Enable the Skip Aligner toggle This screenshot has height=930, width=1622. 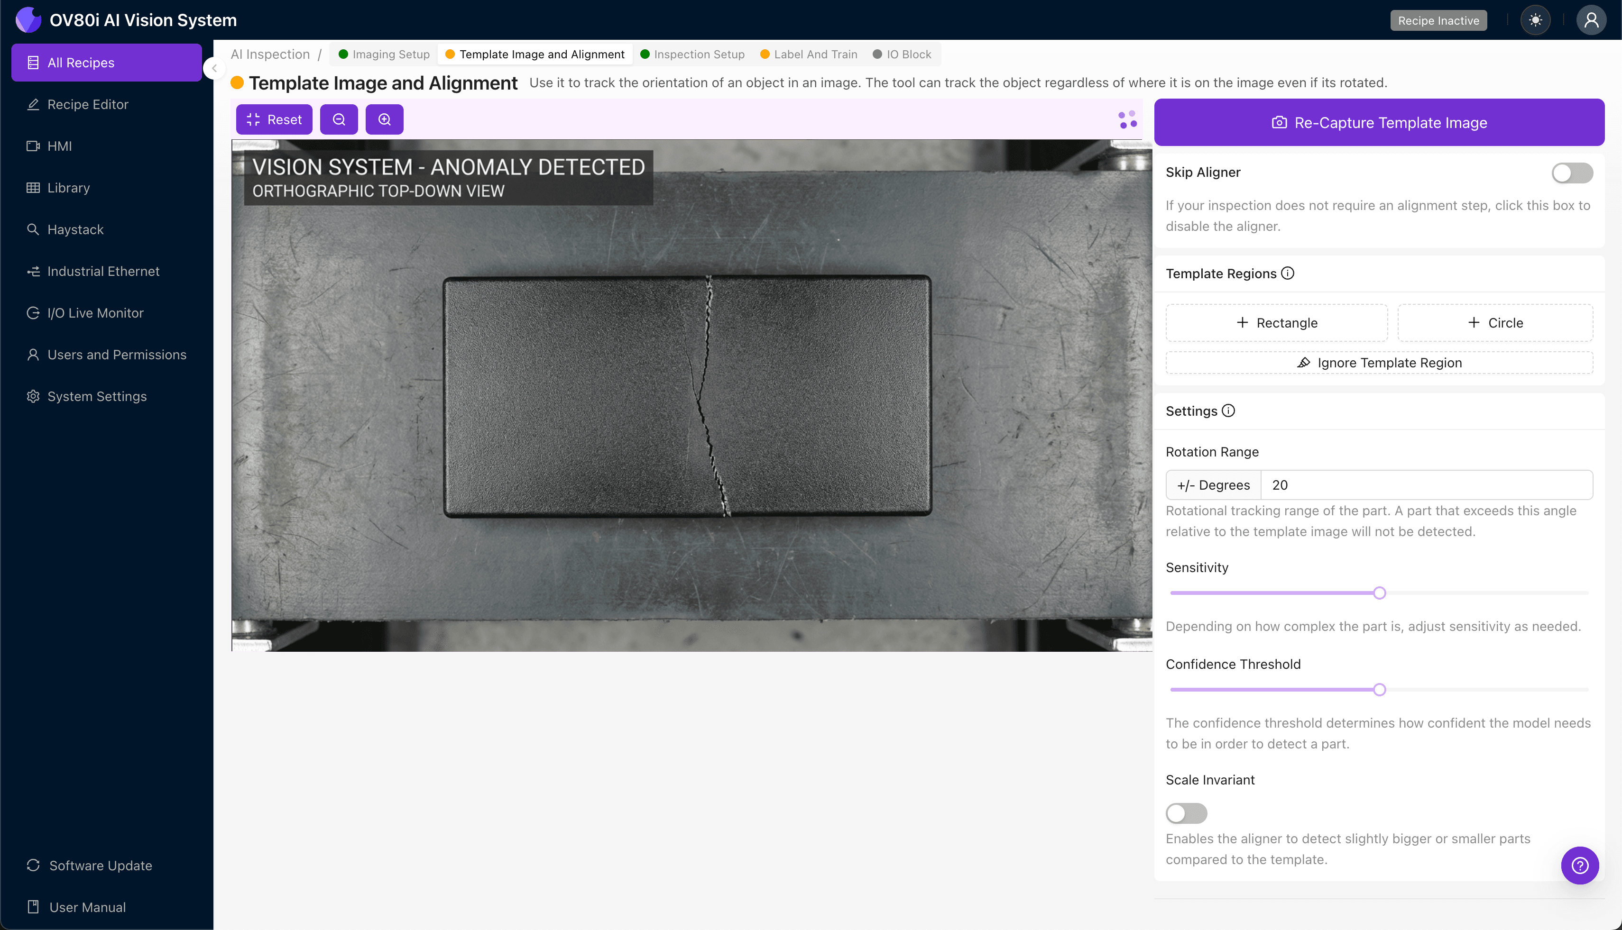(1572, 173)
